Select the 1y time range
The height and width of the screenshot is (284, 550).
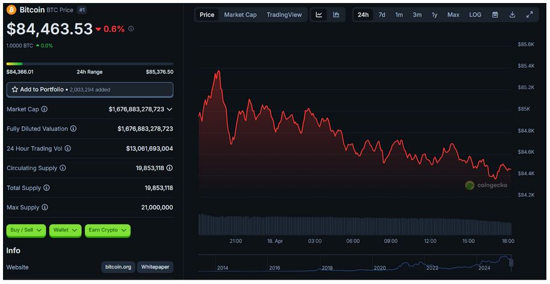pos(434,14)
